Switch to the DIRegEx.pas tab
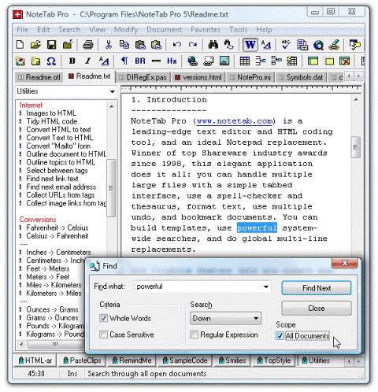 click(x=143, y=78)
